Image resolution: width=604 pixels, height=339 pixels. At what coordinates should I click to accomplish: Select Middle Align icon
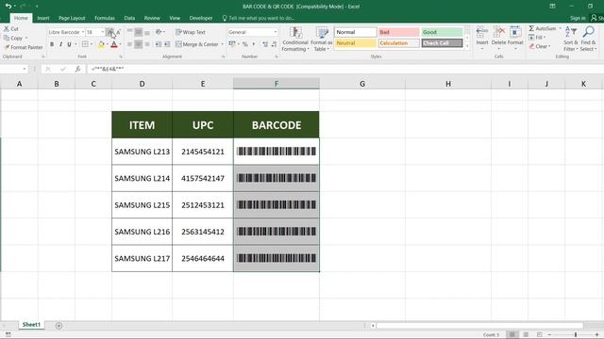pyautogui.click(x=139, y=32)
